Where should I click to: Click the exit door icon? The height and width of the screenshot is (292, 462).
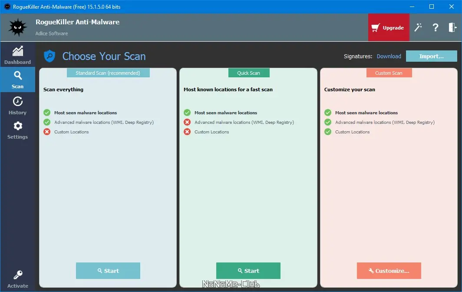click(452, 27)
